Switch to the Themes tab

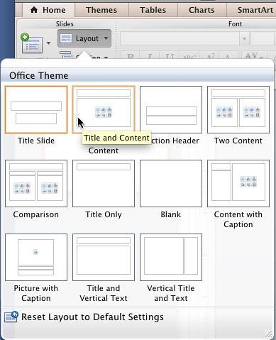pos(101,10)
